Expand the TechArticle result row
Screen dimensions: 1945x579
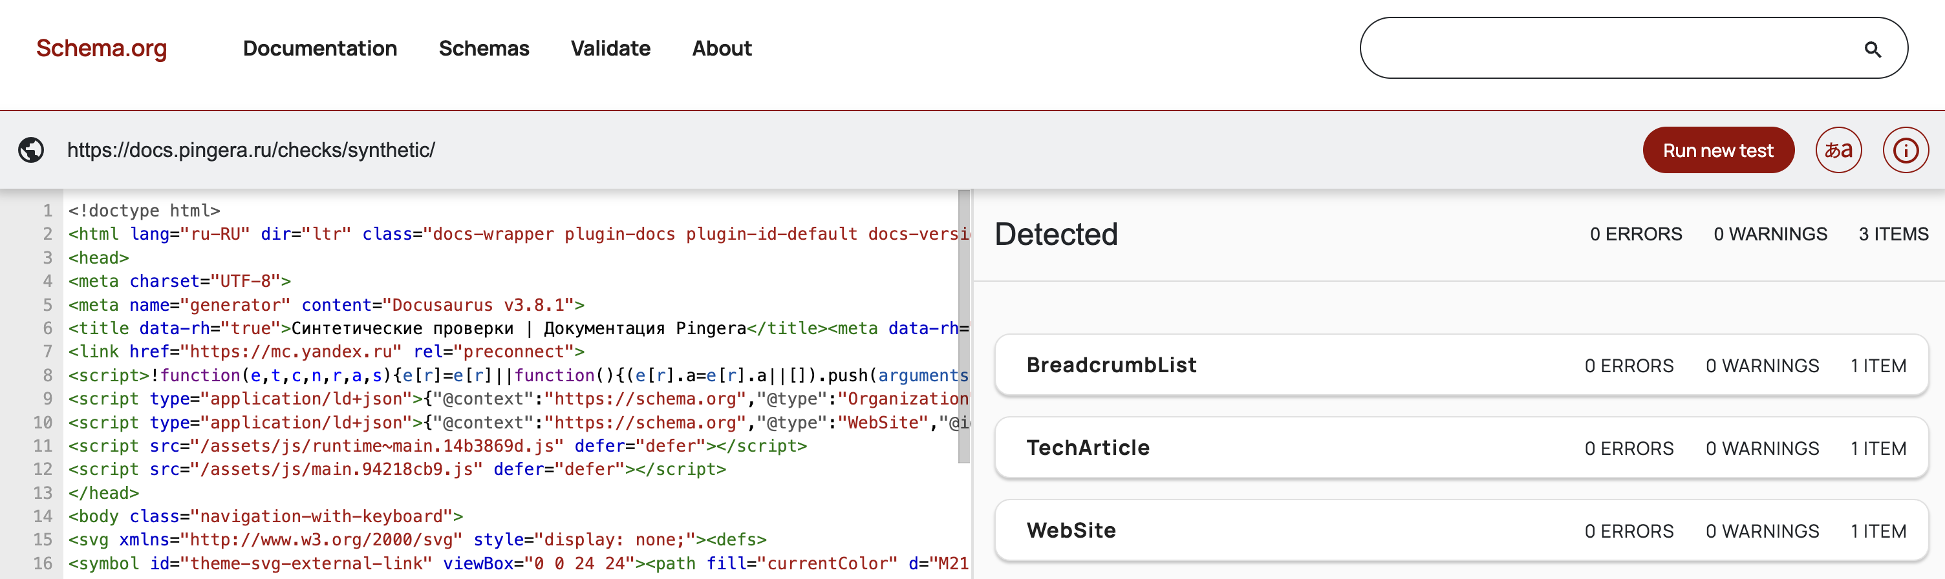1461,448
